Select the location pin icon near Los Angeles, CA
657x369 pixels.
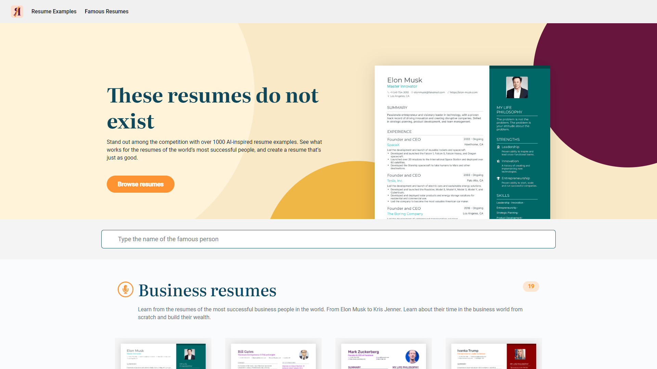pyautogui.click(x=388, y=96)
